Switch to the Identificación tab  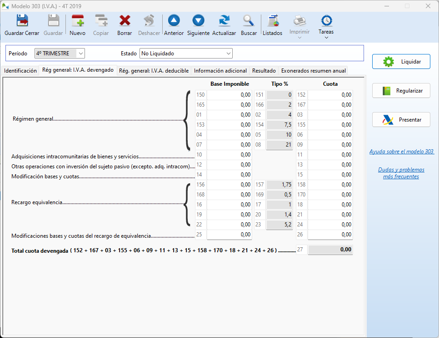20,71
